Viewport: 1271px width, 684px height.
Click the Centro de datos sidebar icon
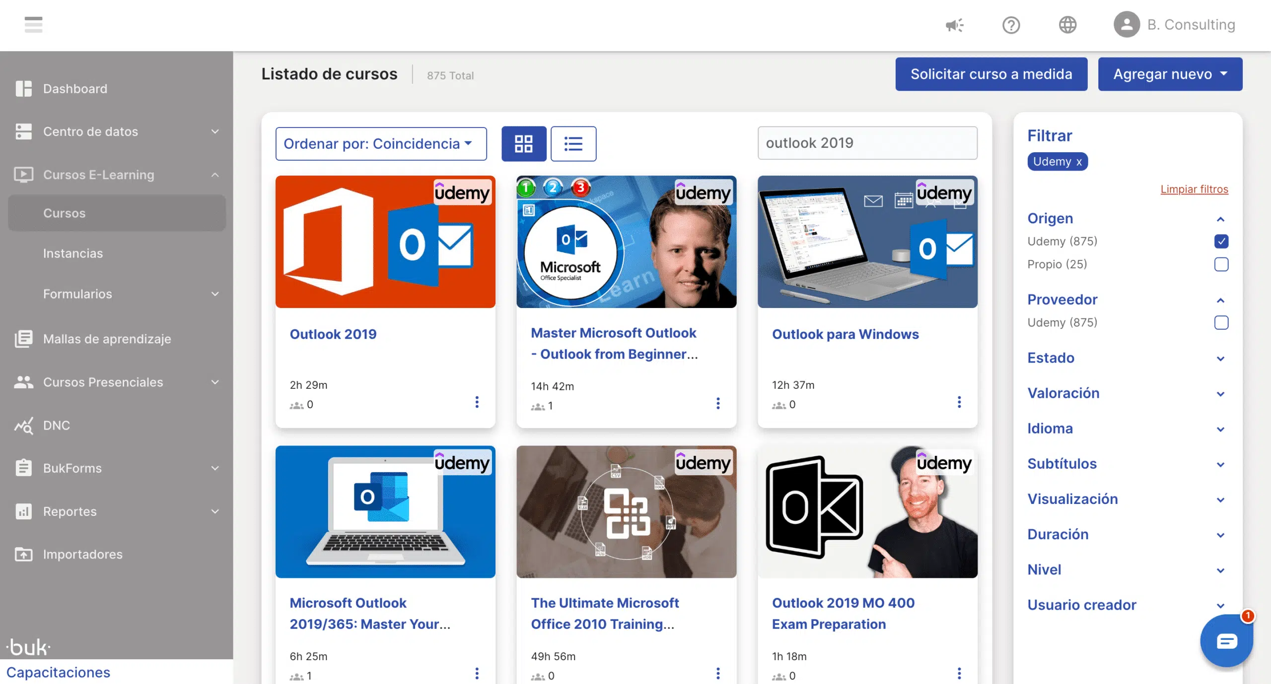point(23,131)
